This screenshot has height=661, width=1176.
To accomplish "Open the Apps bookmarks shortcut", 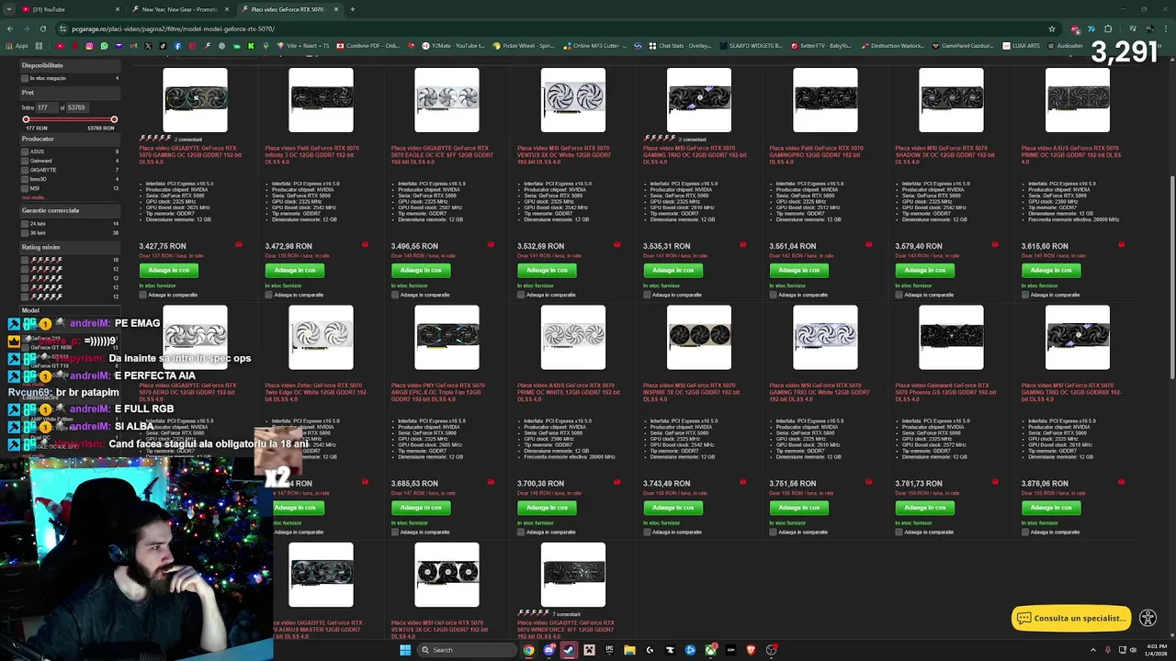I will pos(18,46).
